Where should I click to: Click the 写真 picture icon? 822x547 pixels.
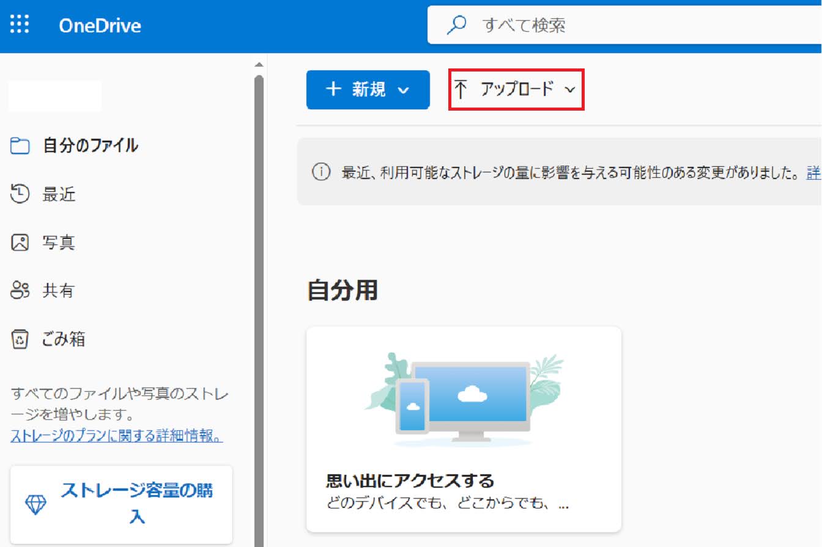tap(20, 243)
